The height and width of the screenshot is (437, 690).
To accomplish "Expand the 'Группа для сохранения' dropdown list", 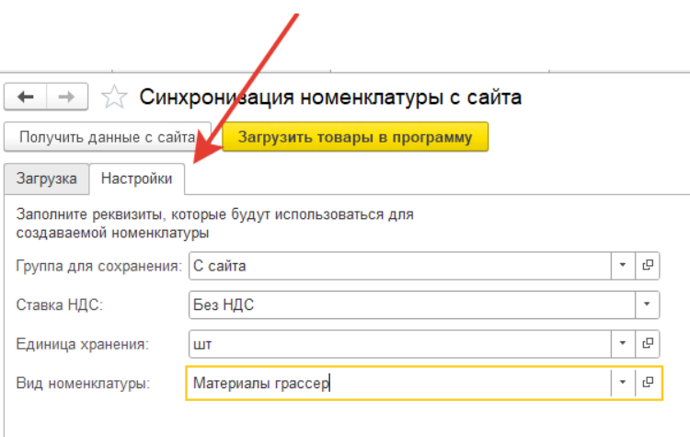I will [x=623, y=265].
